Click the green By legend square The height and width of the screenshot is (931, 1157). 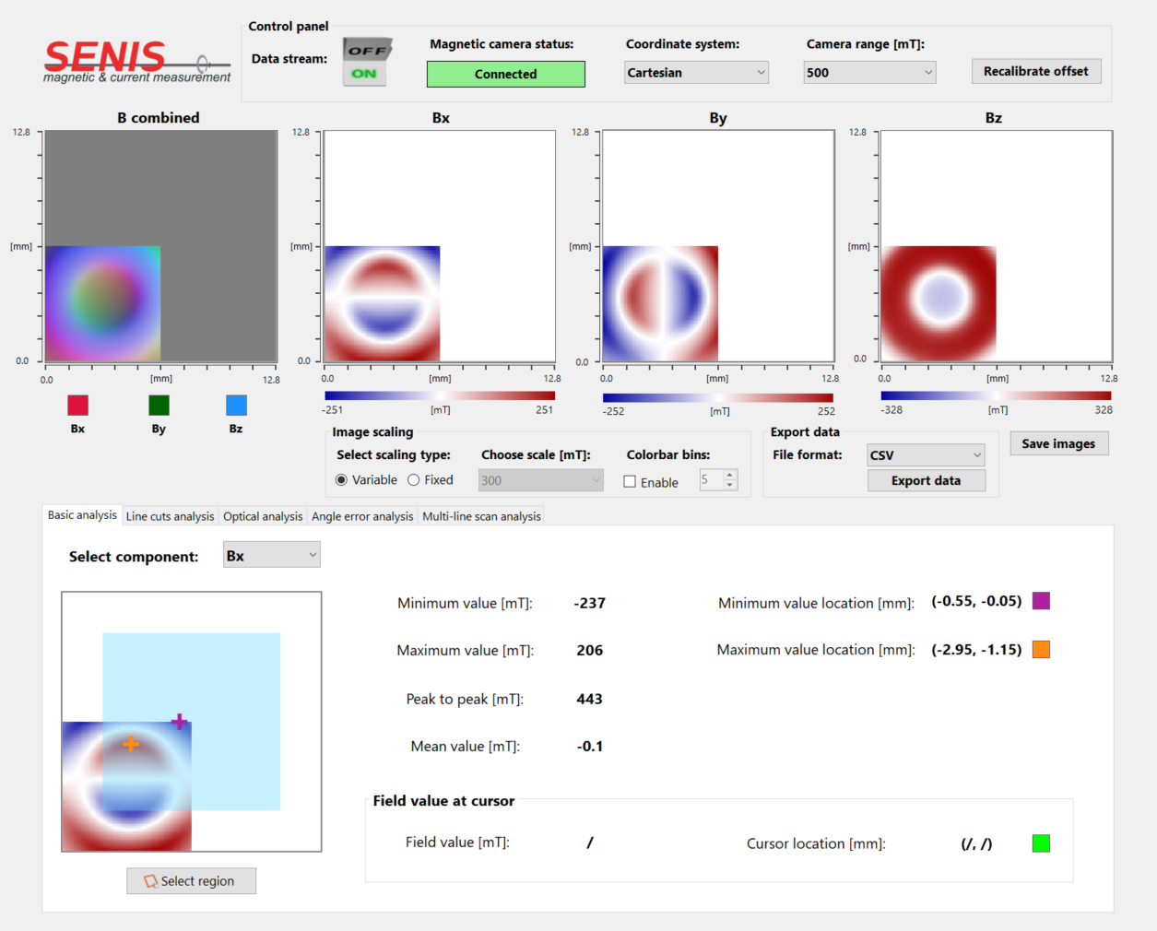tap(159, 406)
